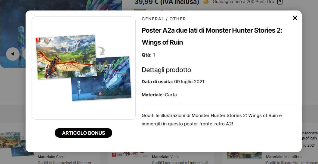Click the poster title heading
318x164 pixels.
point(212,36)
